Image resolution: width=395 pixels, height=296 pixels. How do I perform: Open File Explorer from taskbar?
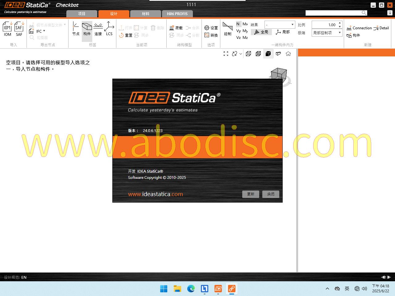tap(177, 289)
